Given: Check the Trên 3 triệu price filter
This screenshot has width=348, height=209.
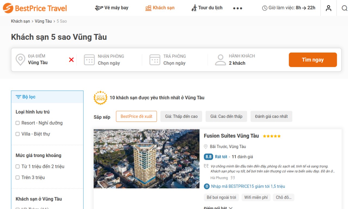Looking at the screenshot, I should click(18, 177).
